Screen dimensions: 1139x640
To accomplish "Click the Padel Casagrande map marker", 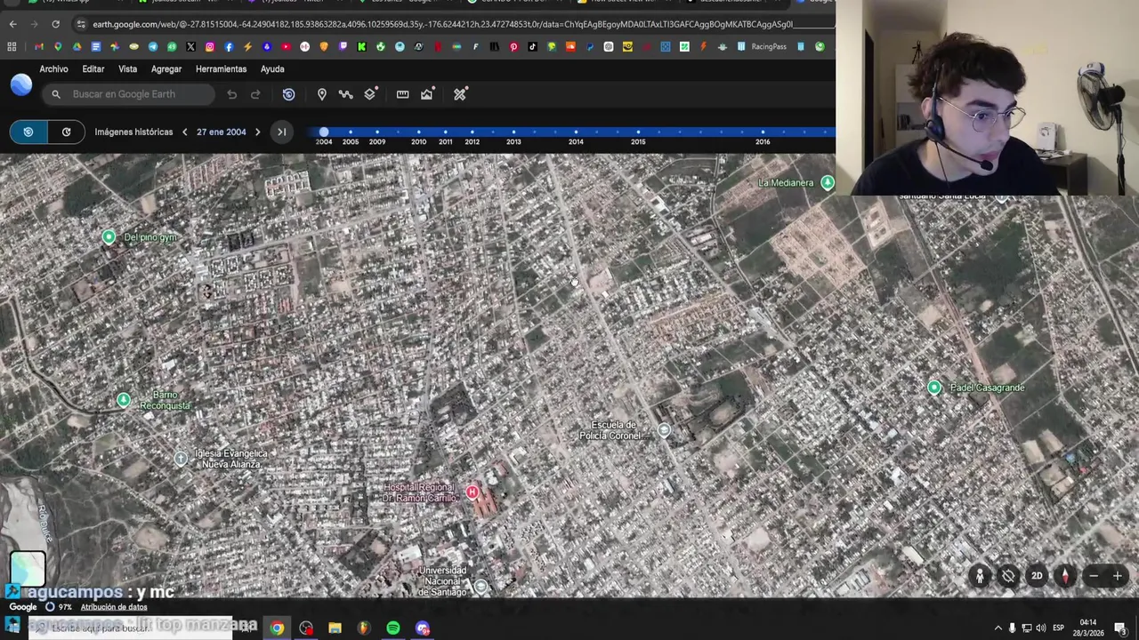I will (x=934, y=388).
